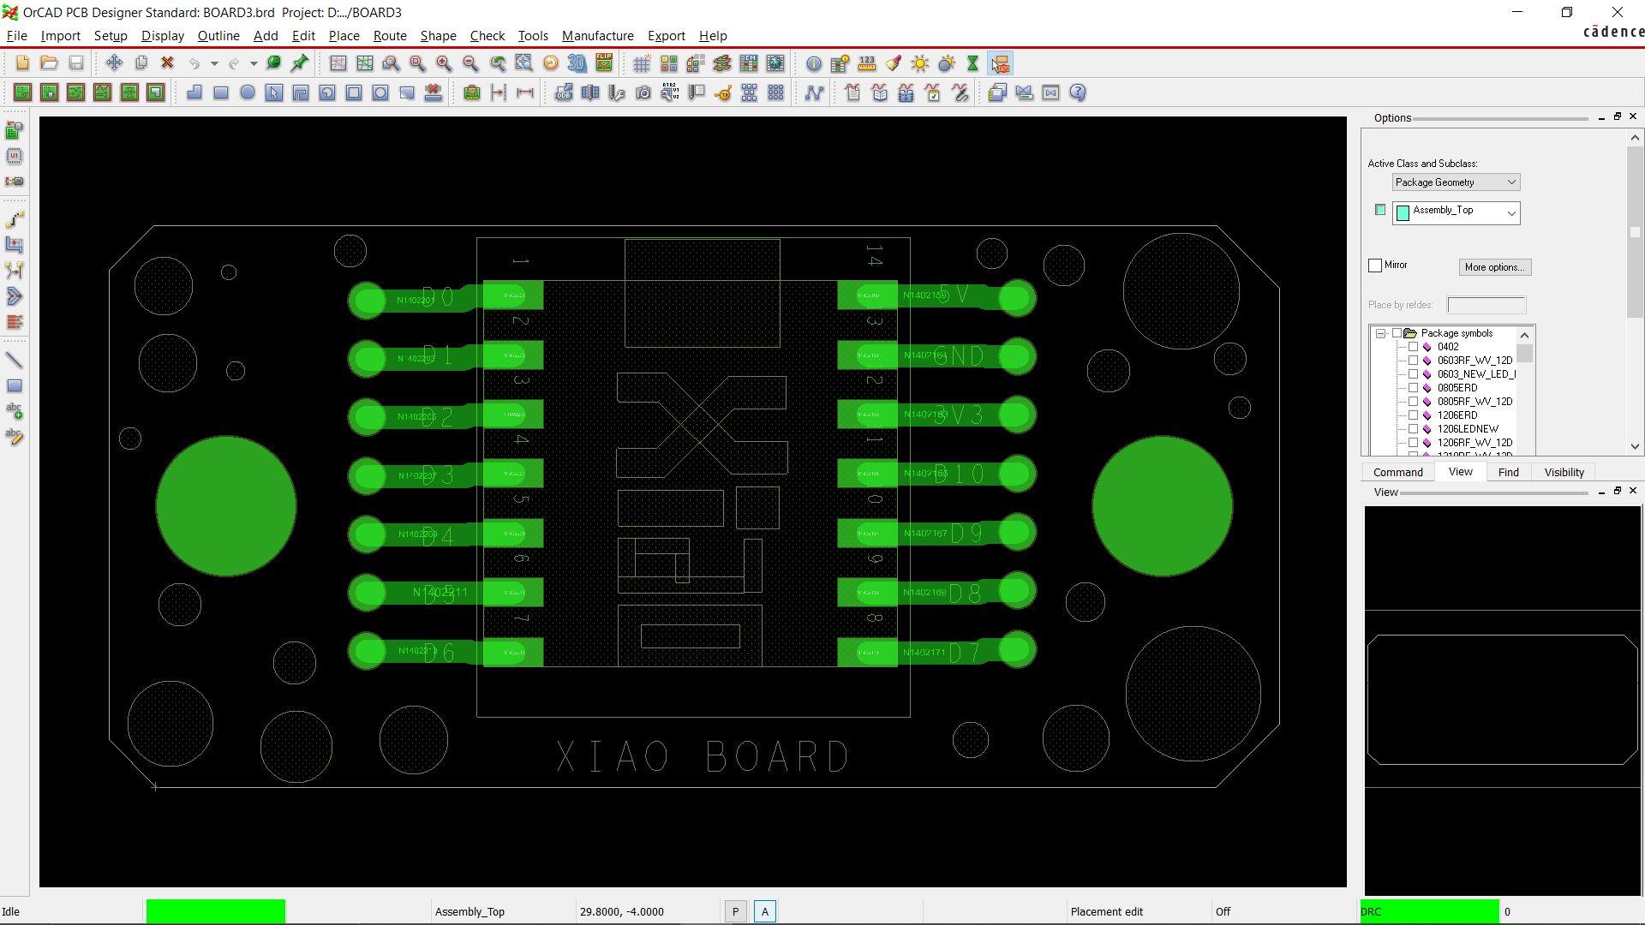Click the camera snapshot icon
This screenshot has width=1645, height=925.
[643, 92]
